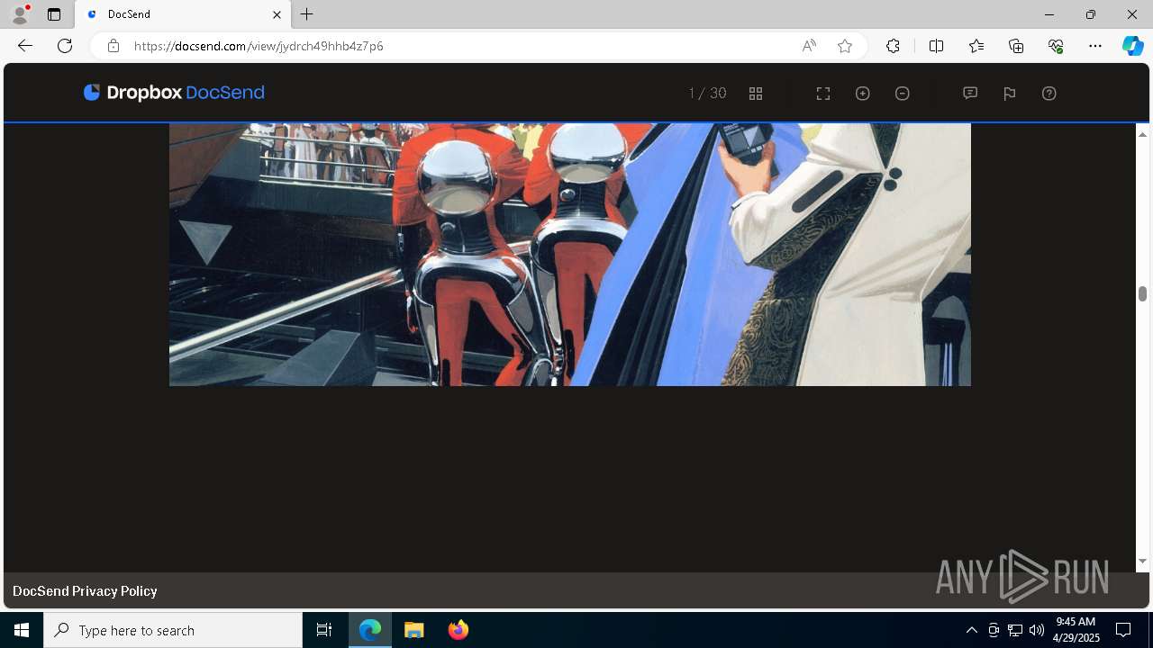Toggle Split screen view
Screen dimensions: 1153x648
(936, 46)
